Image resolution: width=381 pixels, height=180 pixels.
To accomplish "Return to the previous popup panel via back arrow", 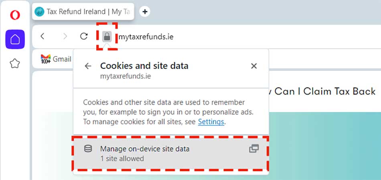I will (x=88, y=66).
